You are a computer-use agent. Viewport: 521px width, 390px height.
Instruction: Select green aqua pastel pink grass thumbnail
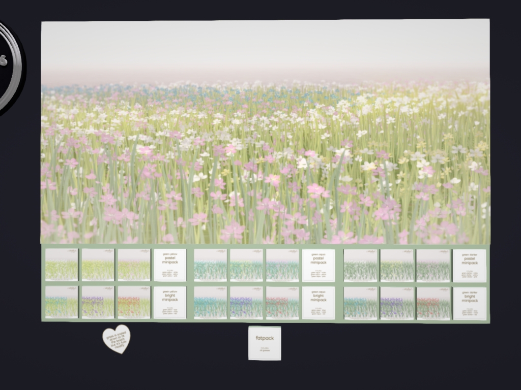[x=282, y=265]
